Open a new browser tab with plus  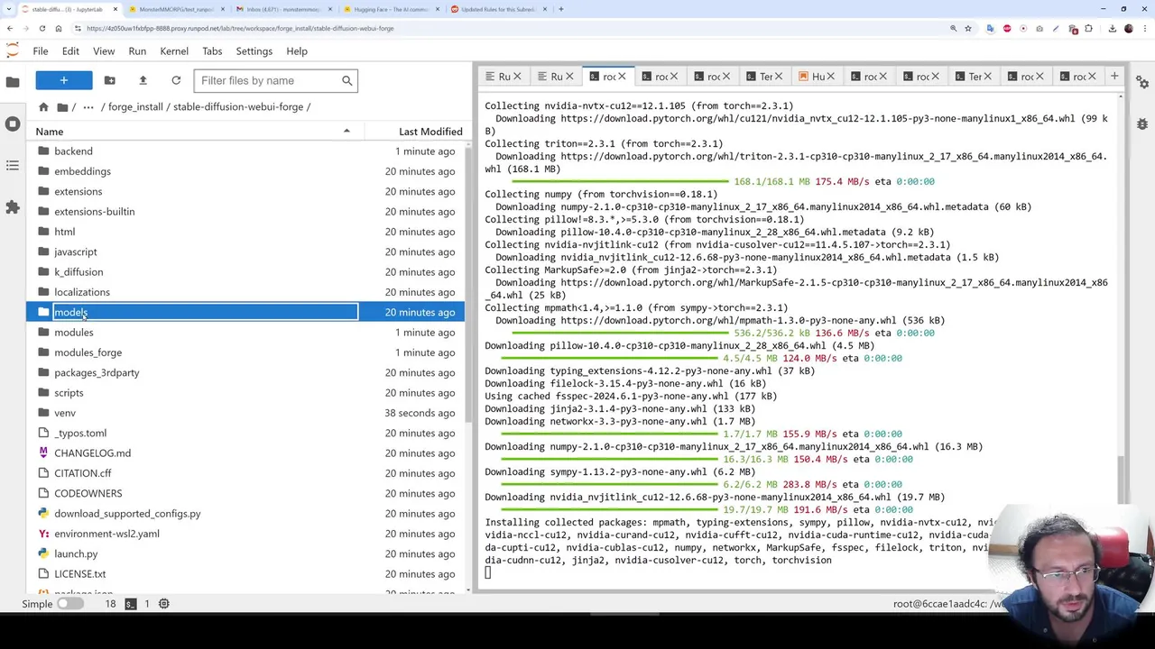560,9
